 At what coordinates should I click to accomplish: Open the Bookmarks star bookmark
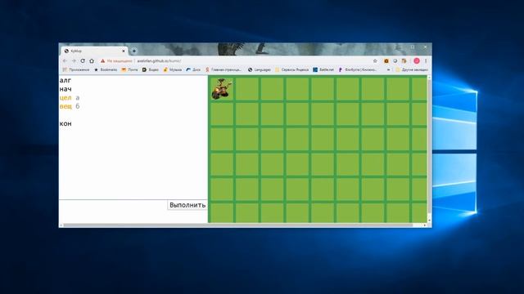tap(106, 69)
